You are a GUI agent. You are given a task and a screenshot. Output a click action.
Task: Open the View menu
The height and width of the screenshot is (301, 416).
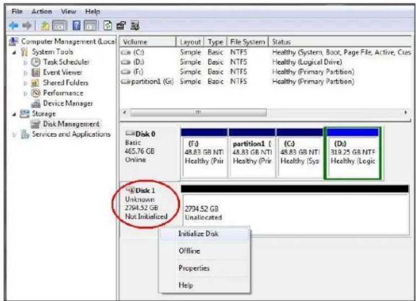(x=68, y=12)
